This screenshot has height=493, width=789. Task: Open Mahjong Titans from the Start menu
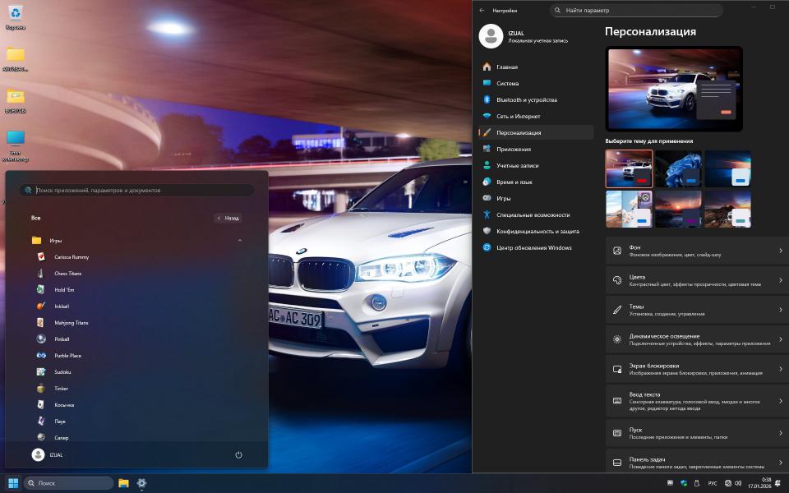click(x=71, y=323)
